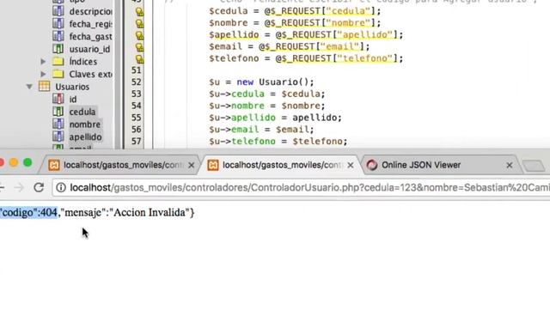Viewport: 550px width, 309px height.
Task: Click line number 52 in gutter
Action: [x=136, y=82]
